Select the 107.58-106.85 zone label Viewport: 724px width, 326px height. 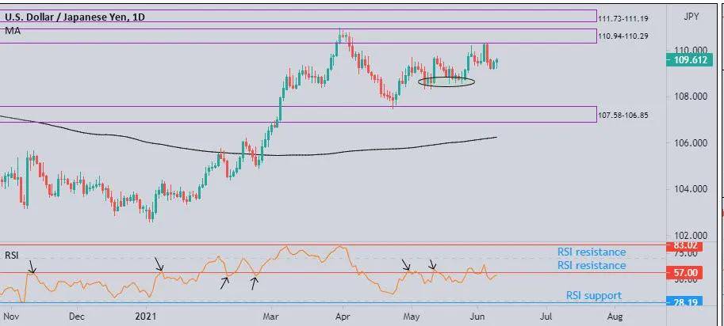coord(623,115)
